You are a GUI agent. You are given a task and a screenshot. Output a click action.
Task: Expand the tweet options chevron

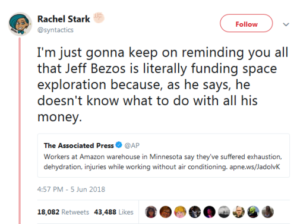click(286, 24)
